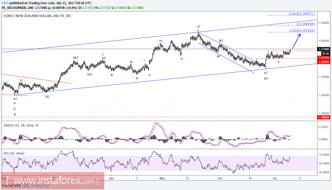Click the red 1.57121 price level tag

pos(324,58)
